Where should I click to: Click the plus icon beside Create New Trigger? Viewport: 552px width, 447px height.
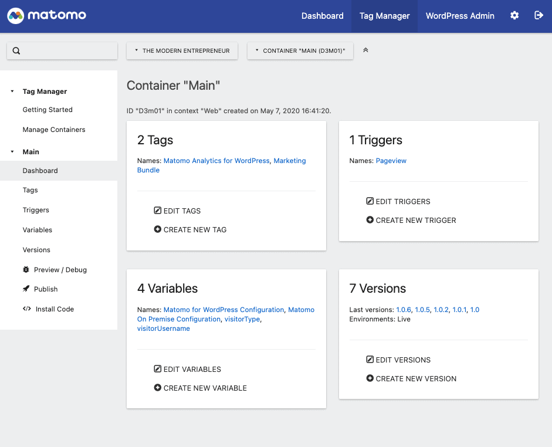pos(370,219)
